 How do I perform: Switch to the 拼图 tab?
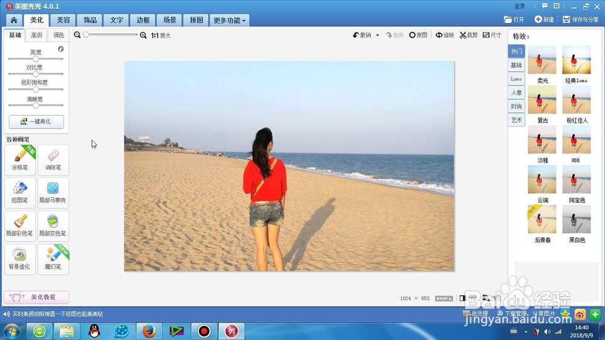(x=196, y=20)
